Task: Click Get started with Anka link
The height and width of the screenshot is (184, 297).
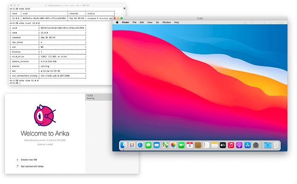Action: [x=32, y=166]
